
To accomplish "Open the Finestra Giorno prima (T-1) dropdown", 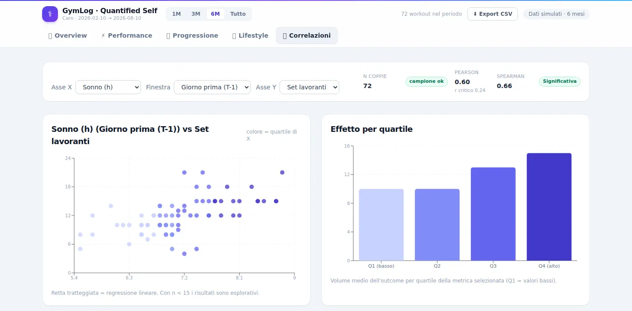I will [212, 87].
